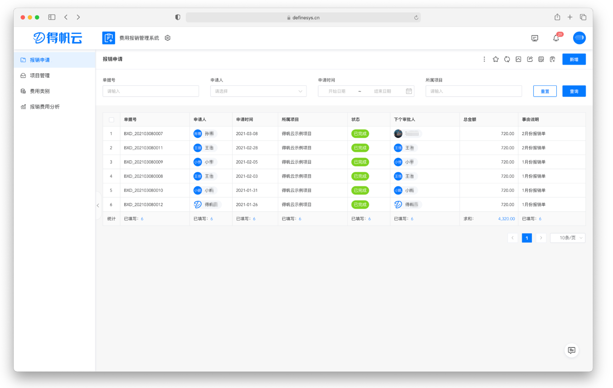The image size is (613, 388).
Task: Open the 10条/页 page size dropdown
Action: (x=568, y=238)
